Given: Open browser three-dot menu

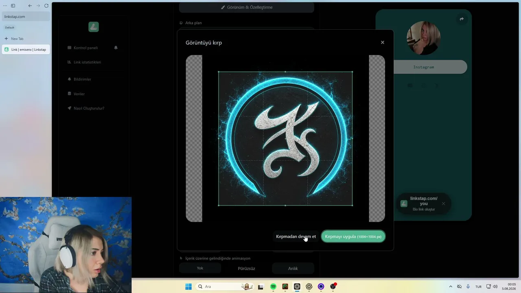Looking at the screenshot, I should pos(5,6).
